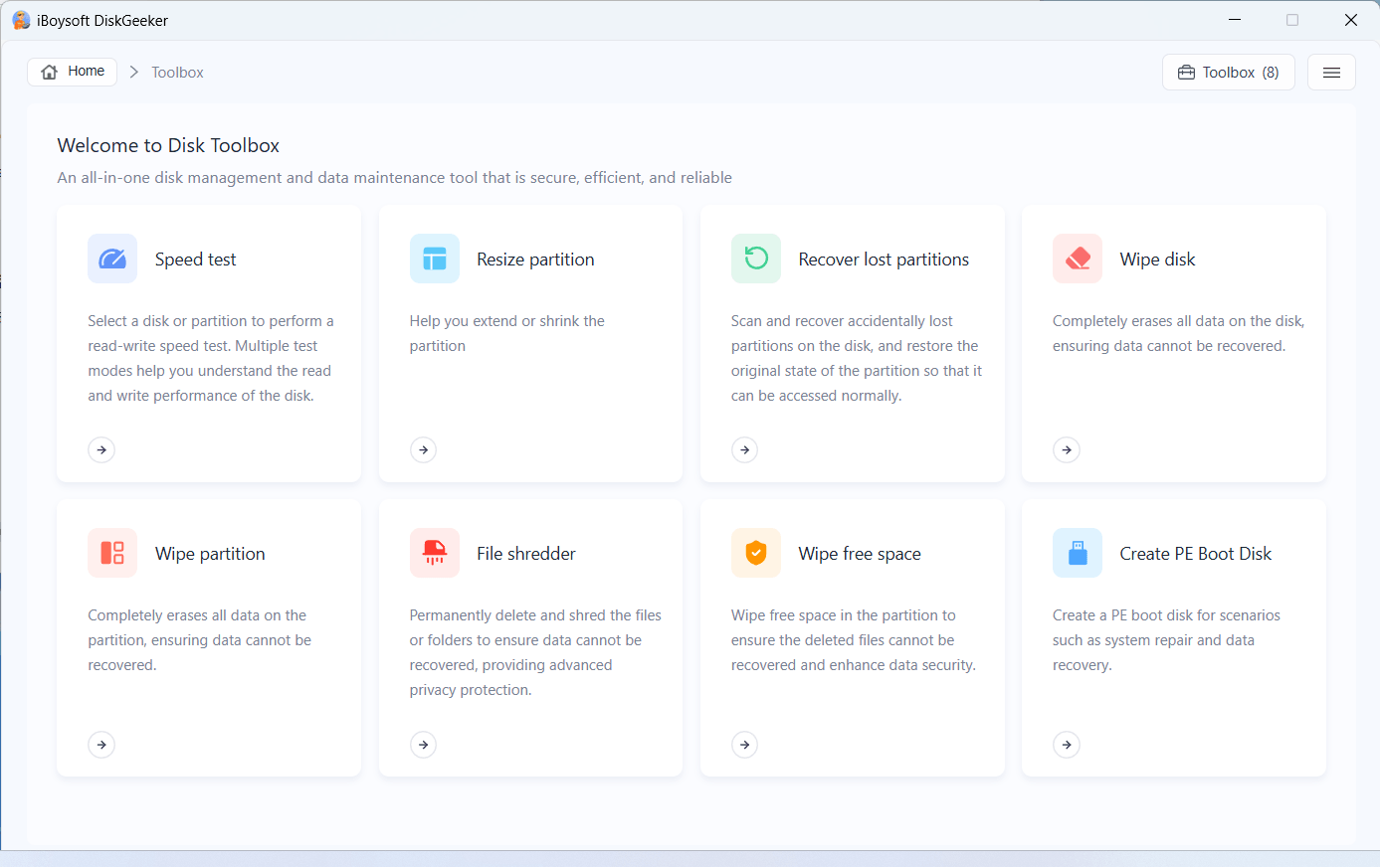Select the Recover lost partitions title
This screenshot has width=1380, height=867.
pos(884,260)
